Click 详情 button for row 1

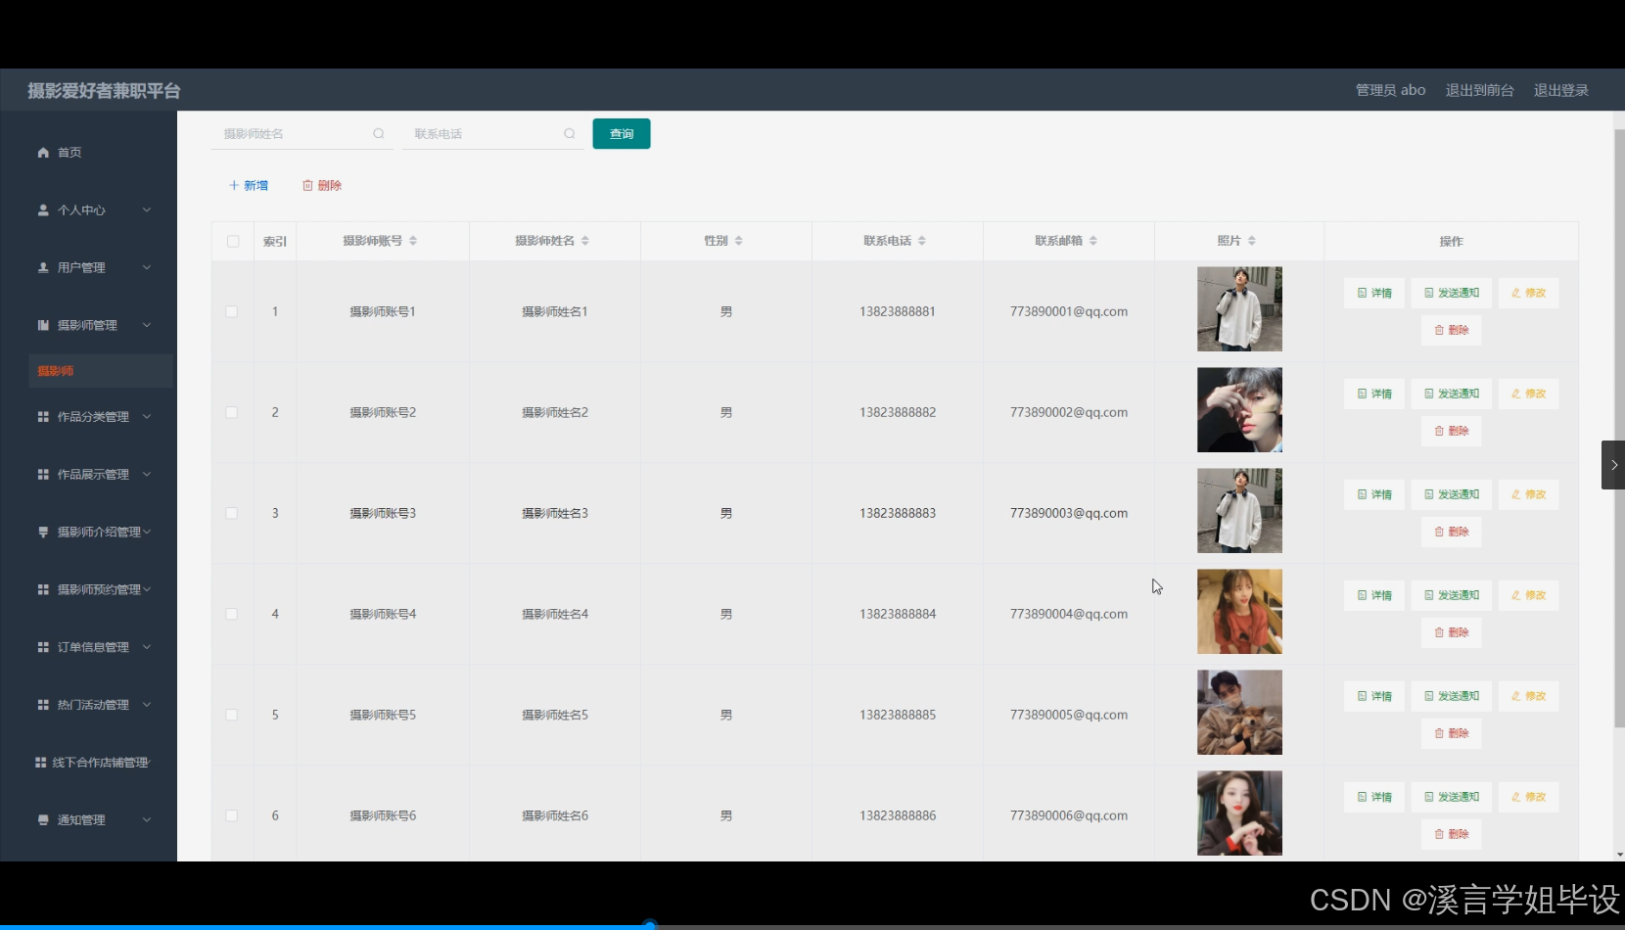click(1374, 293)
